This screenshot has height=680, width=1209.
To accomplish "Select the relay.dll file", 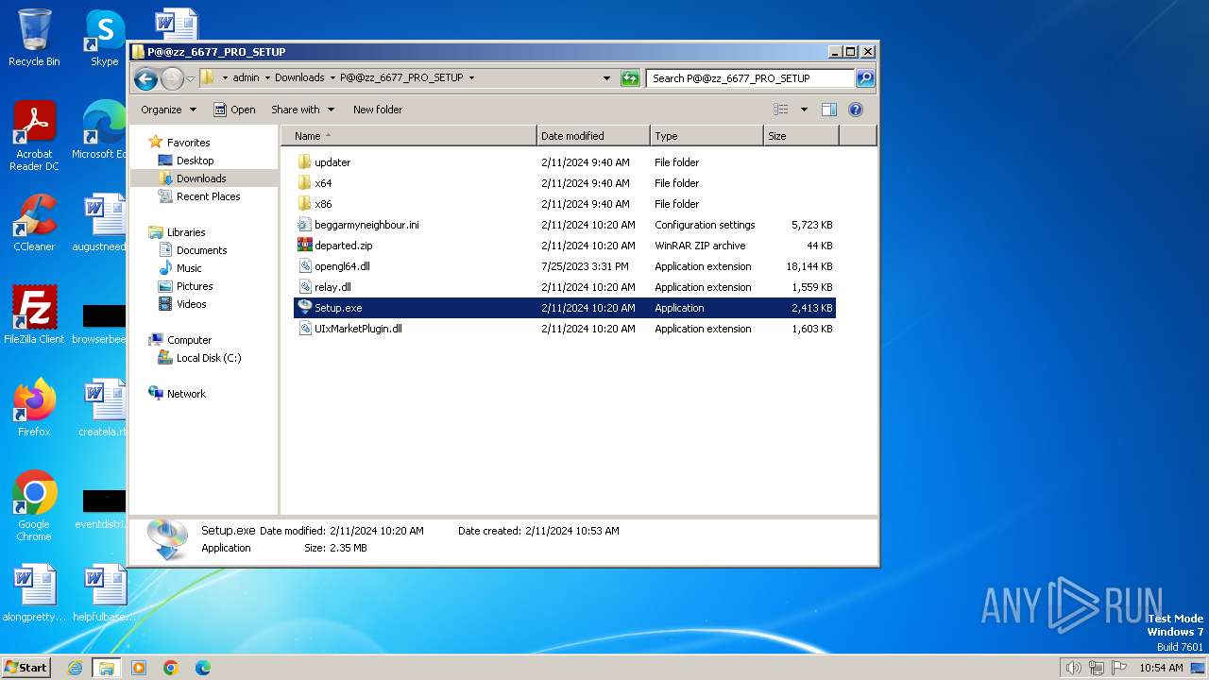I will click(565, 287).
